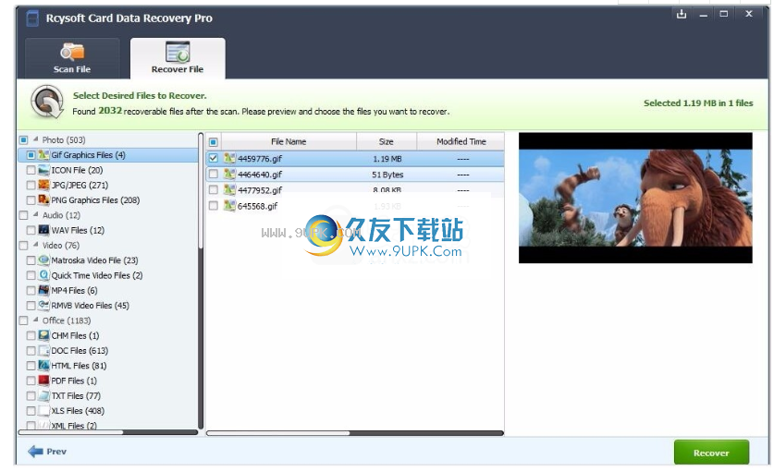The image size is (774, 471).
Task: Click the 51 Bytes size cell
Action: pyautogui.click(x=387, y=175)
